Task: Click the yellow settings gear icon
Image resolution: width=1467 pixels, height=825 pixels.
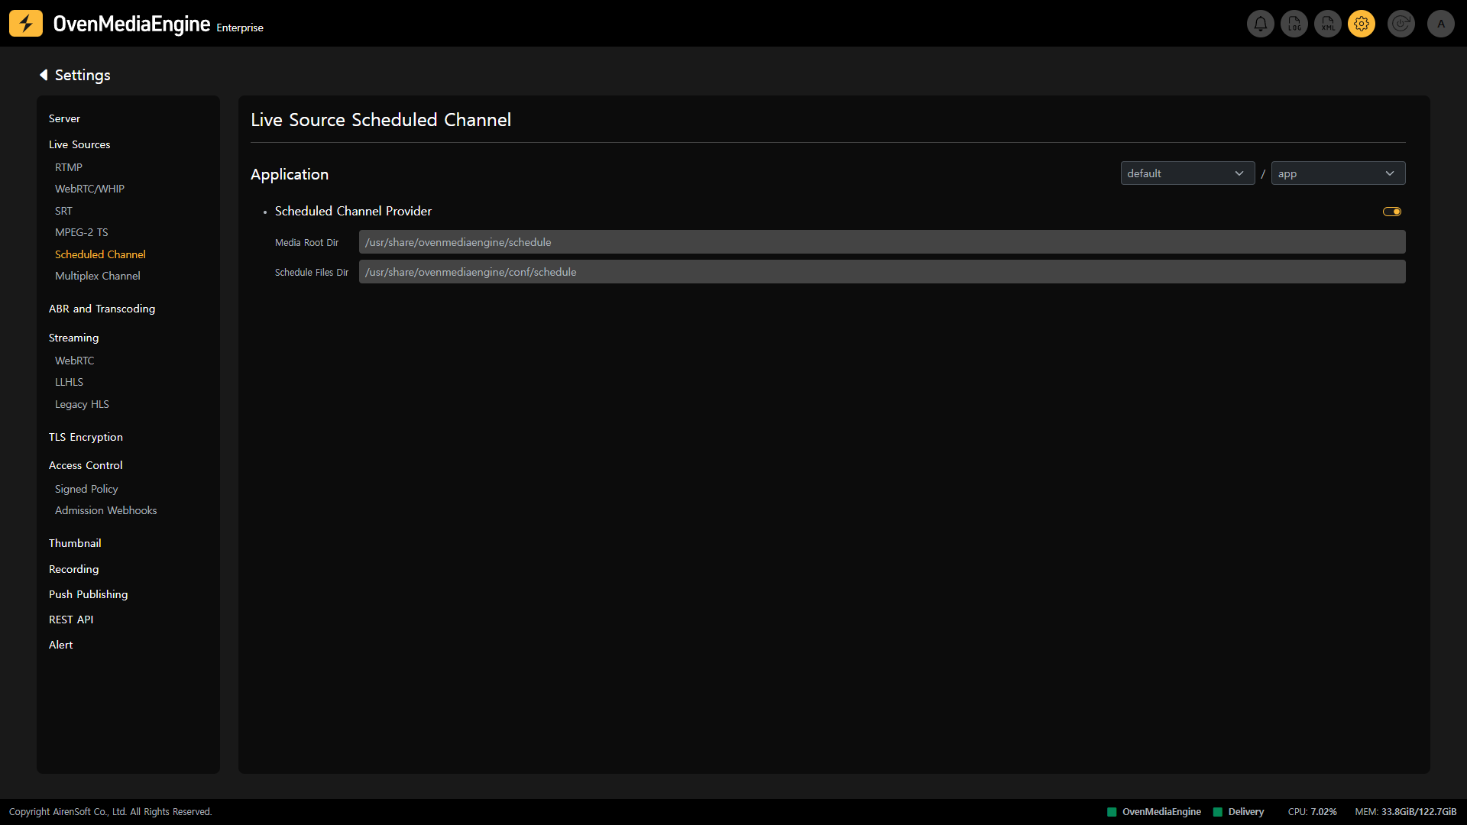Action: click(1362, 24)
